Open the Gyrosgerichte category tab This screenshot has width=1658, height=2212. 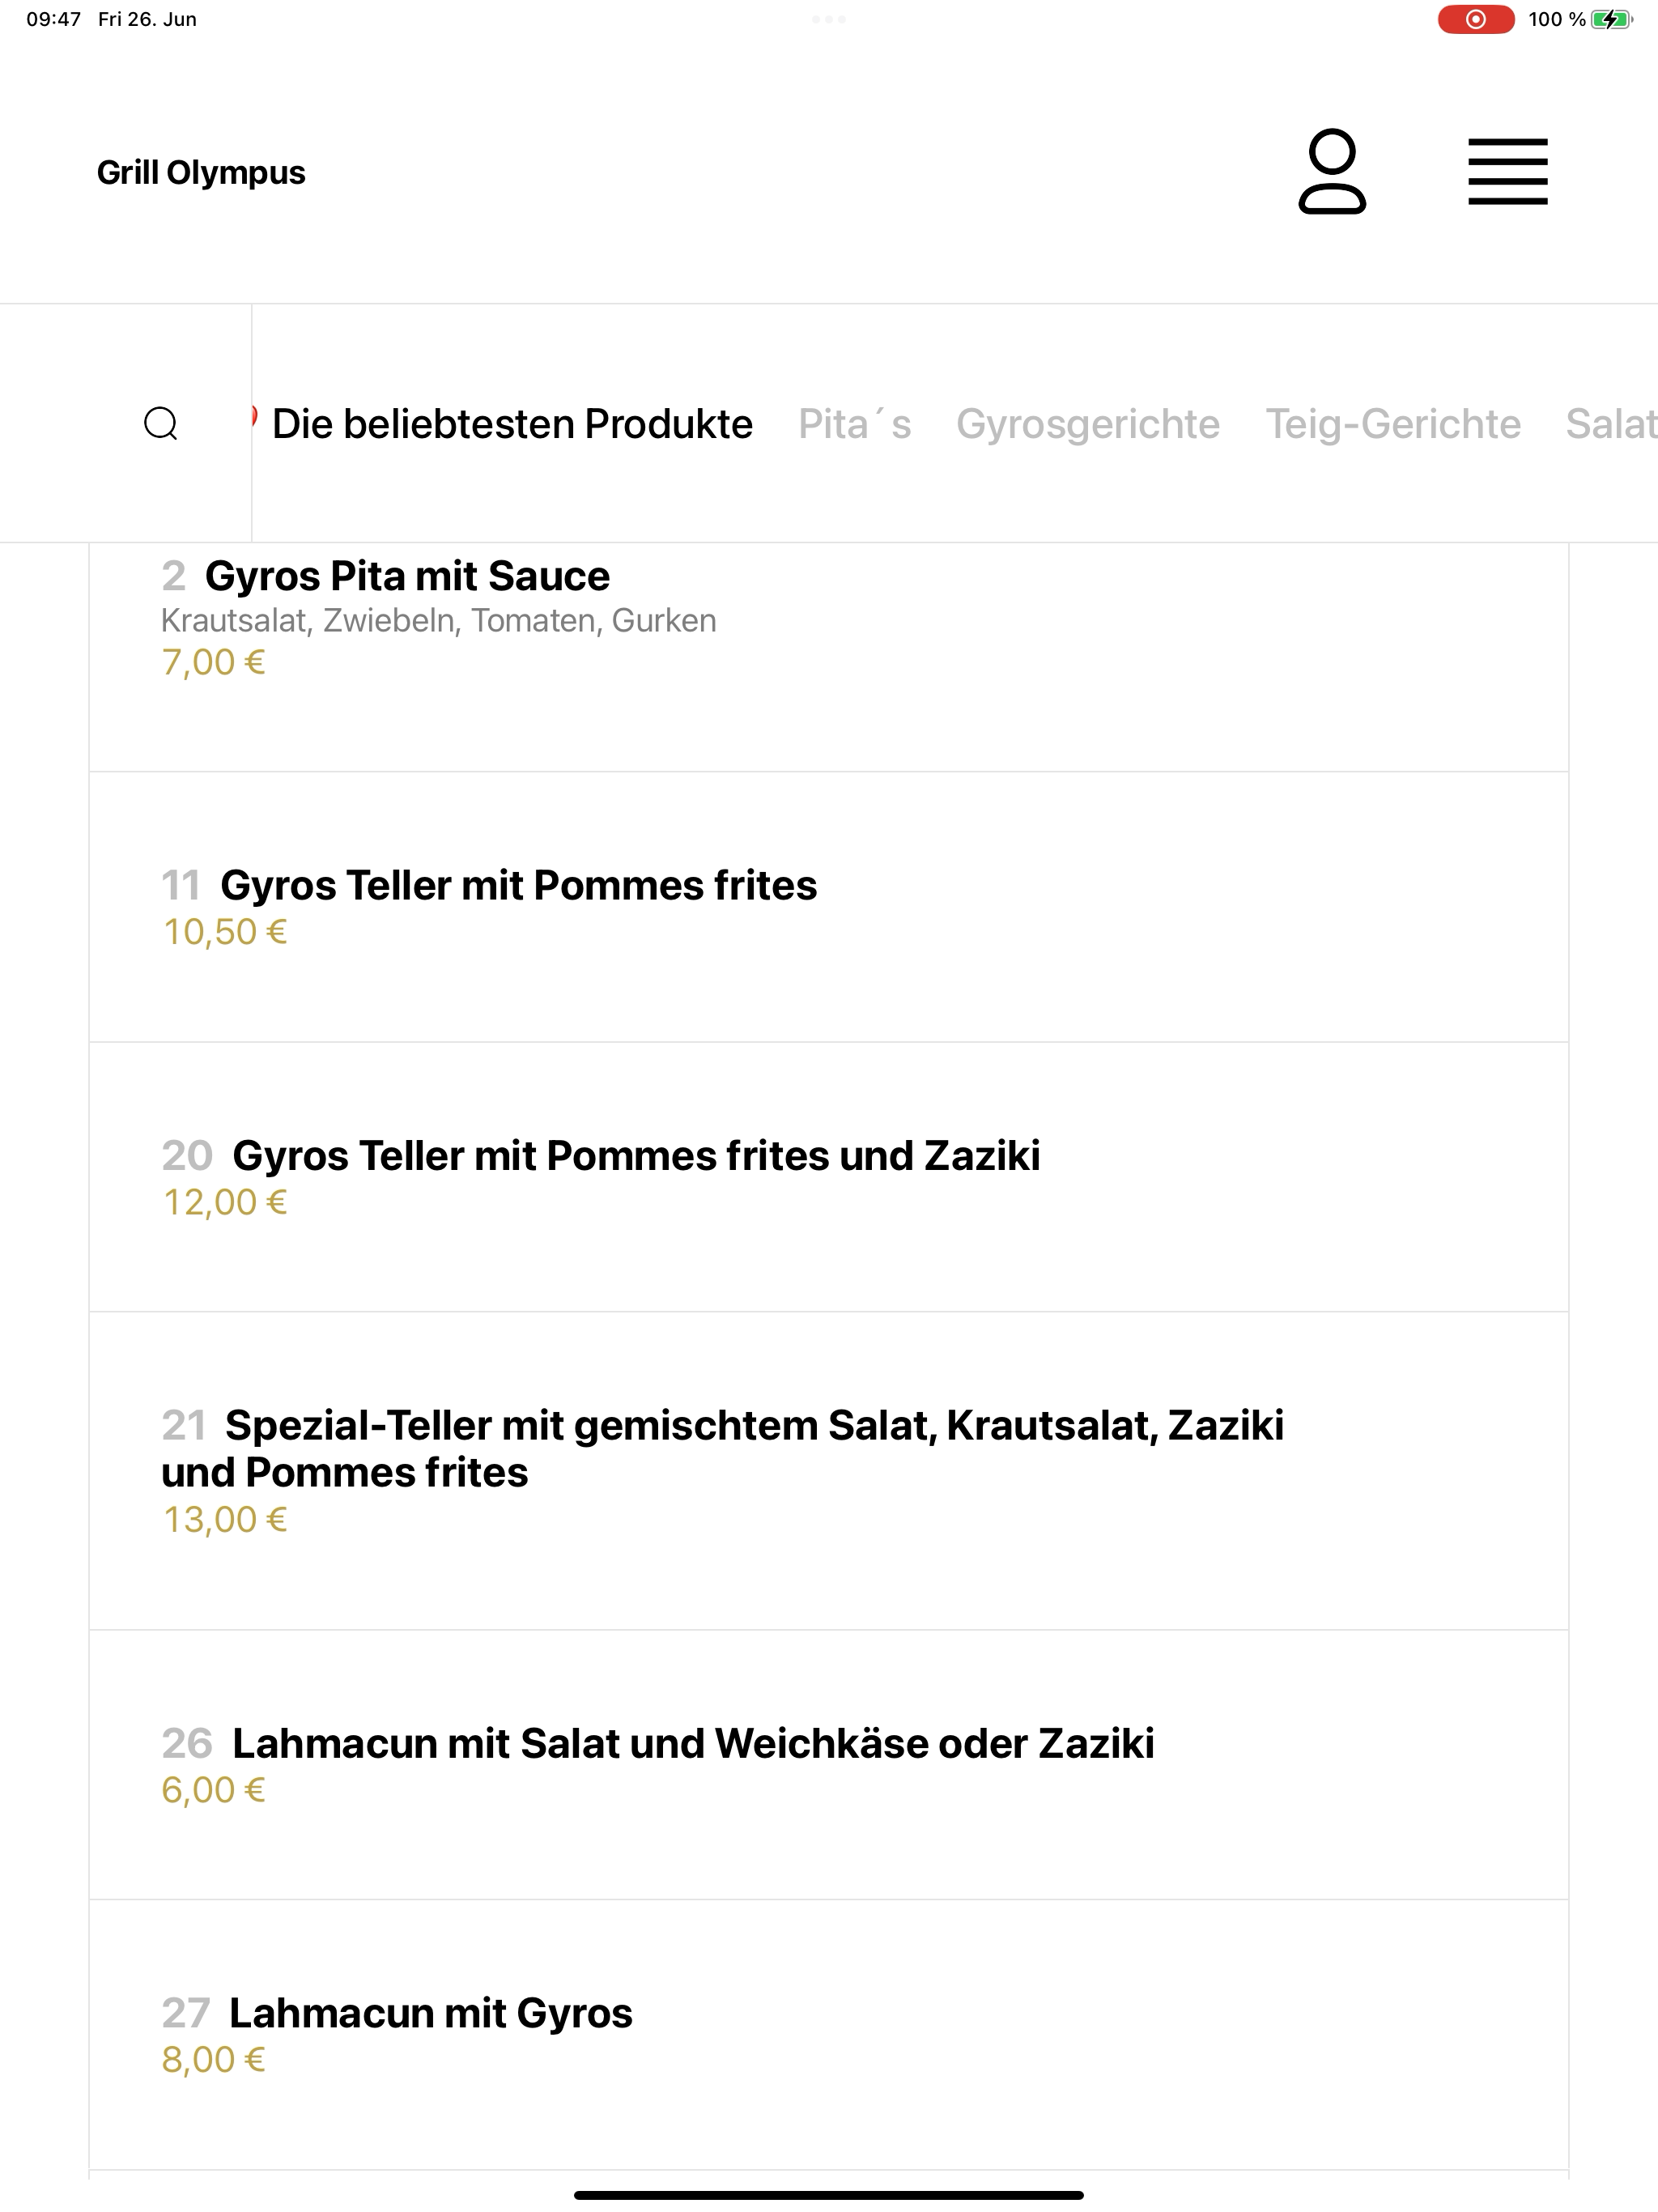pos(1088,424)
